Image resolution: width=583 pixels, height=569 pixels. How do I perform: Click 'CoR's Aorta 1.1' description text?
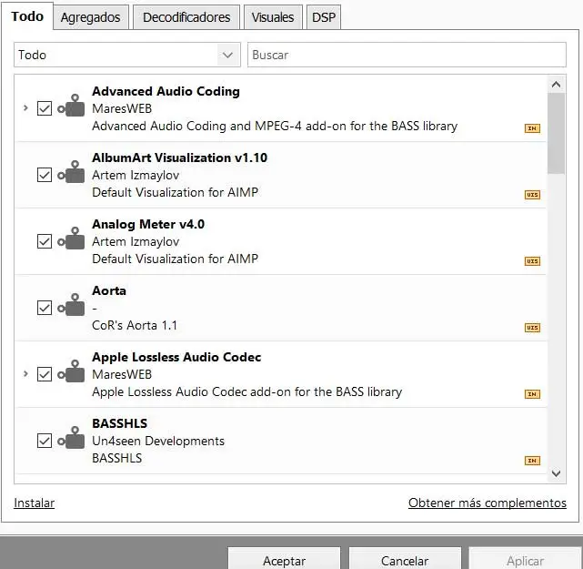(x=135, y=325)
